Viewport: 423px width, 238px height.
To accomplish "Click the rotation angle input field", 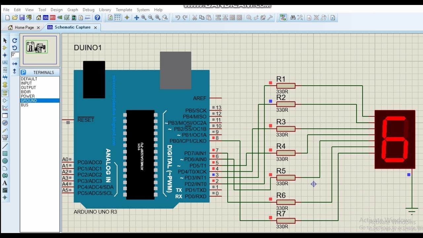I will click(15, 55).
